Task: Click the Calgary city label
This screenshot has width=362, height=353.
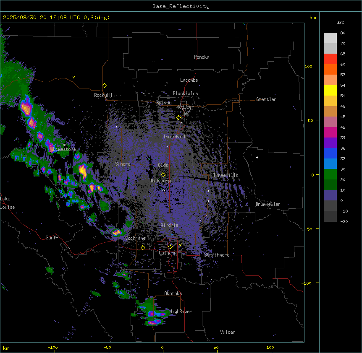Action: [x=168, y=253]
